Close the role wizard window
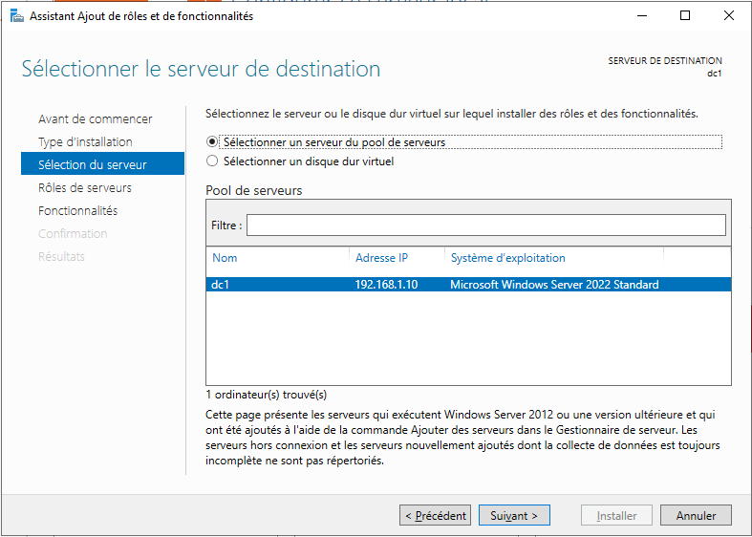 pos(729,15)
